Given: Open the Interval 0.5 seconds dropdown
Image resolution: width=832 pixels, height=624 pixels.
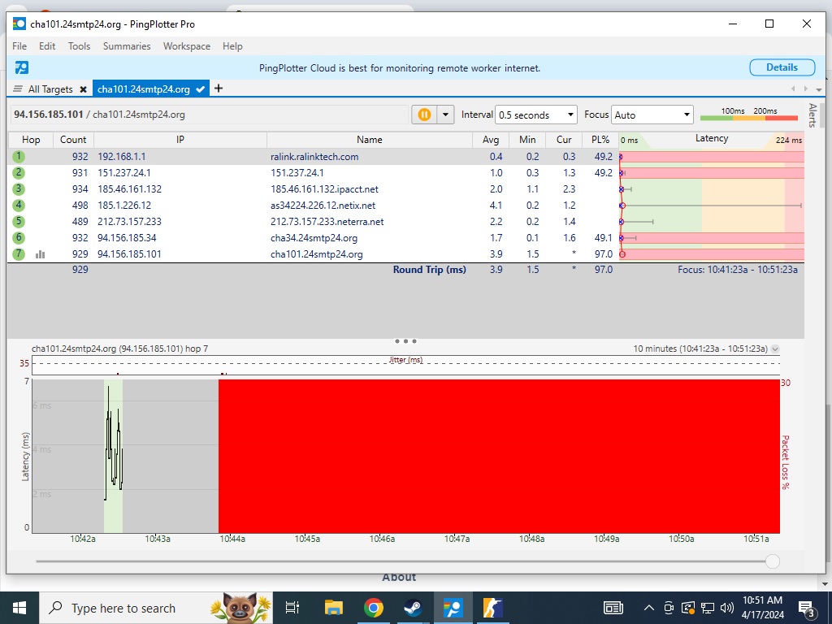Looking at the screenshot, I should point(536,115).
